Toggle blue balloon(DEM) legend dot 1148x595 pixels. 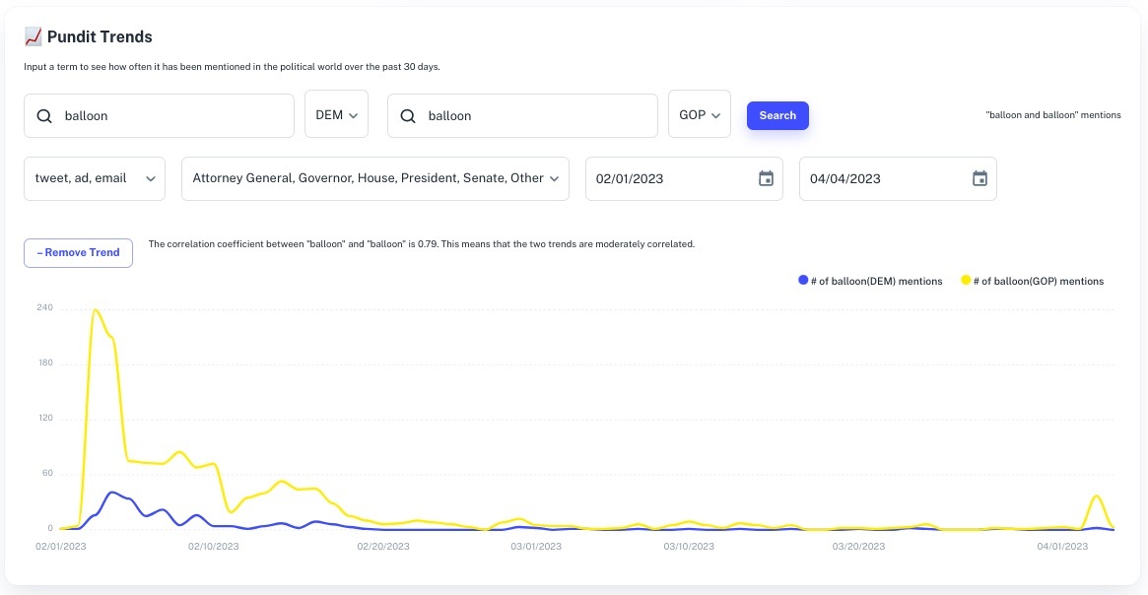pos(803,281)
